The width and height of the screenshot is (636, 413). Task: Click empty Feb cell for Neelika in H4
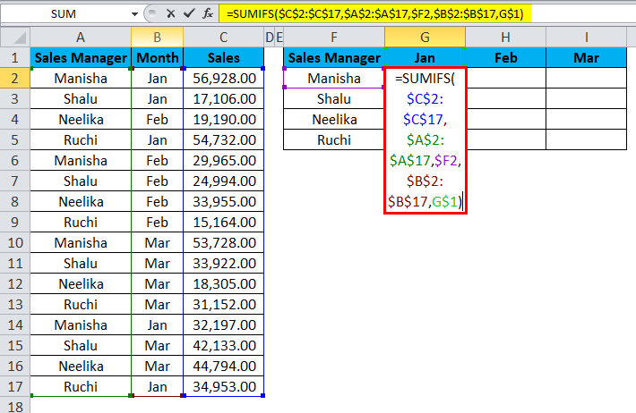506,120
